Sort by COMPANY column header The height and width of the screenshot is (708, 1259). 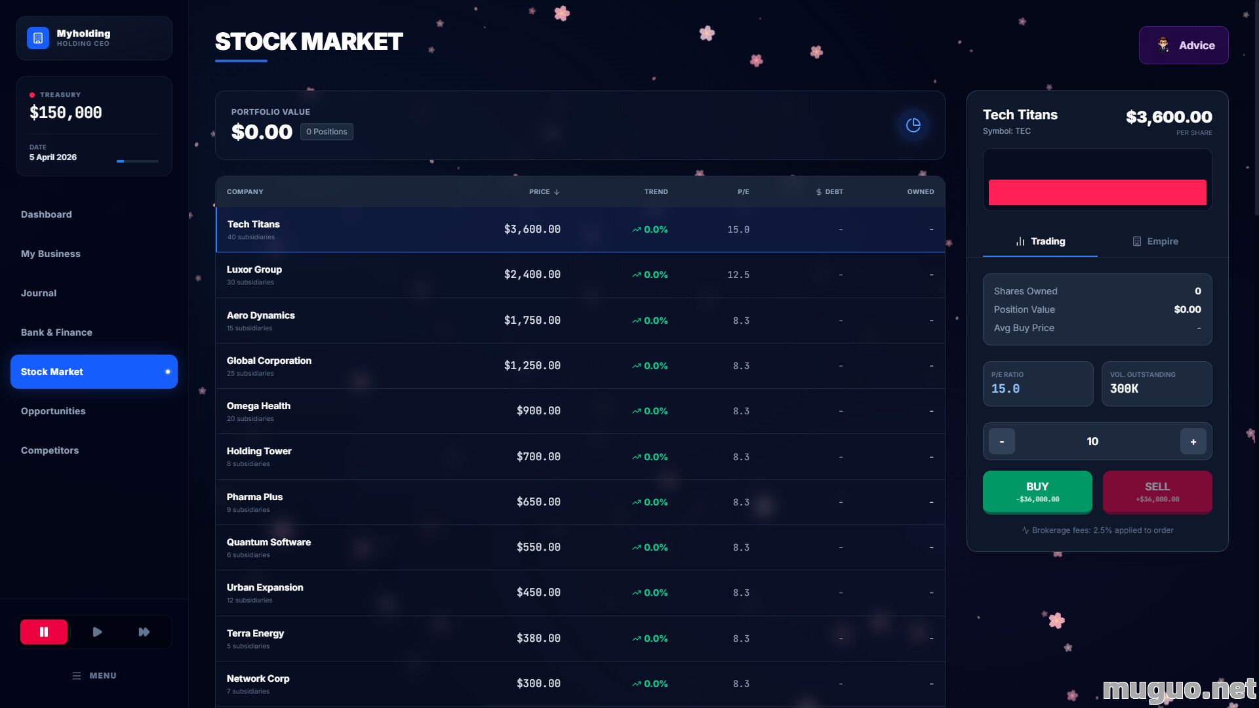point(245,192)
